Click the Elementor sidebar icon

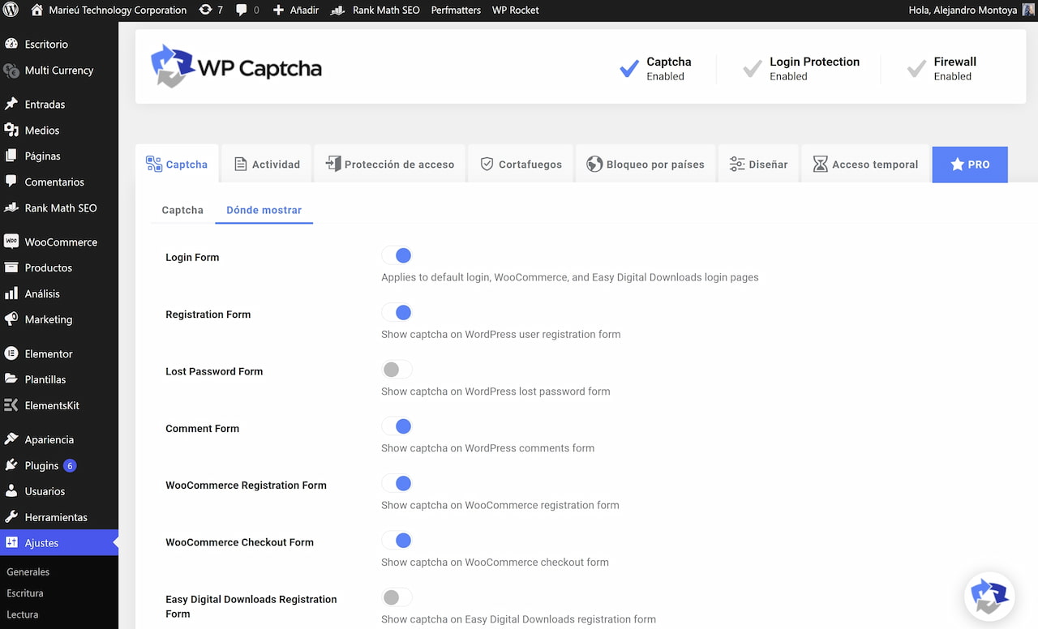click(x=11, y=353)
